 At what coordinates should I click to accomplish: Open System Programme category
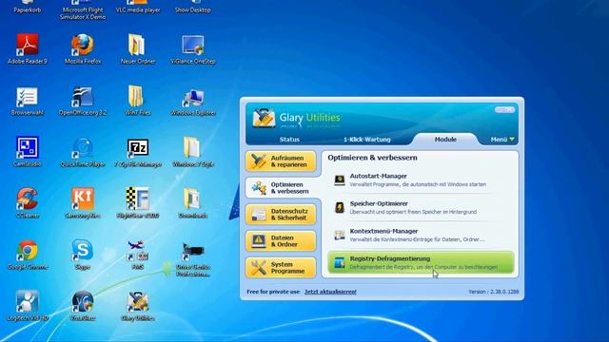(x=281, y=268)
